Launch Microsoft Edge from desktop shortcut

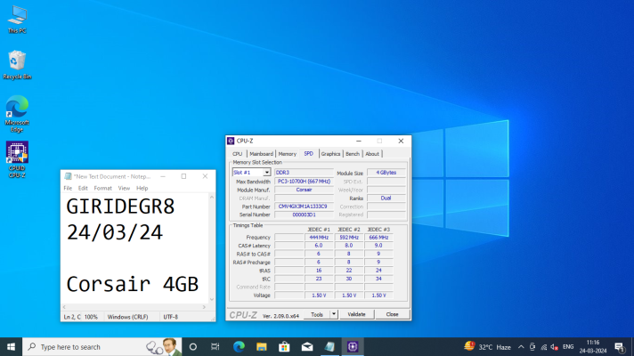pyautogui.click(x=17, y=114)
